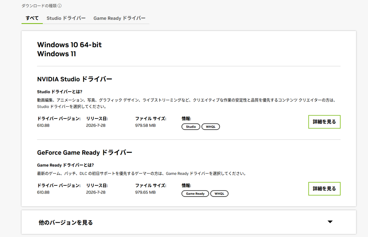Click the Windows 11 heading
This screenshot has width=368, height=237.
(56, 54)
